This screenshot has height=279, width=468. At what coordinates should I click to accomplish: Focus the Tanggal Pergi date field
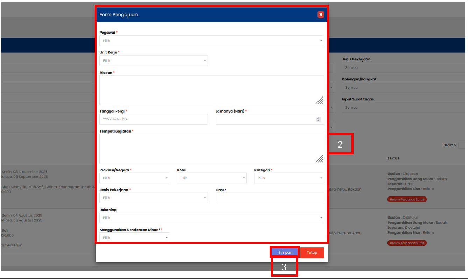pyautogui.click(x=153, y=120)
